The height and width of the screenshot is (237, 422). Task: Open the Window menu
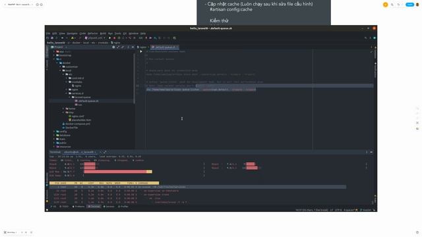pos(133,34)
